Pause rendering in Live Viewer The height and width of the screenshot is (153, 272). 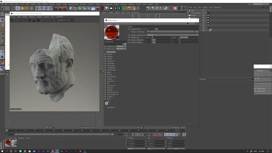[20, 20]
